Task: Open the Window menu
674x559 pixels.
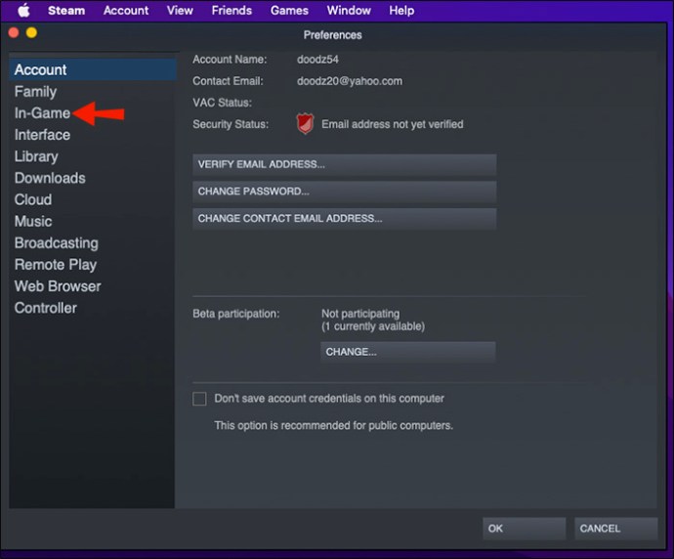Action: click(x=349, y=10)
